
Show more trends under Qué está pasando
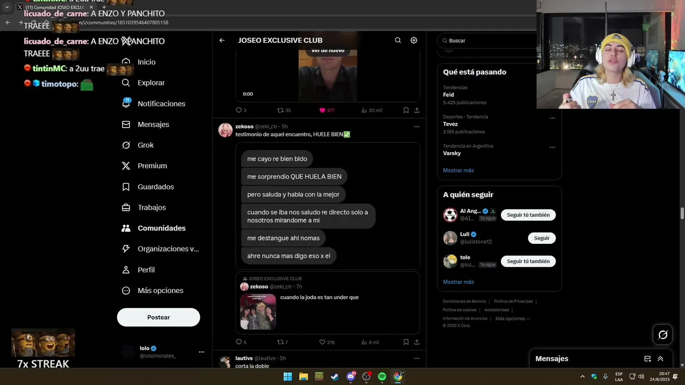point(459,171)
